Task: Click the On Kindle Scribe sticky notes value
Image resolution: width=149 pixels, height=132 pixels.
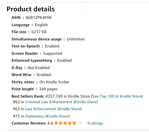Action: [54, 82]
